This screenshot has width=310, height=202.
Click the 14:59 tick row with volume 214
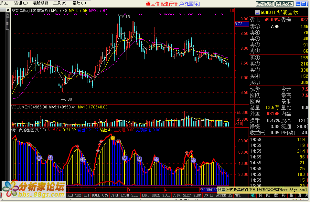pyautogui.click(x=279, y=151)
